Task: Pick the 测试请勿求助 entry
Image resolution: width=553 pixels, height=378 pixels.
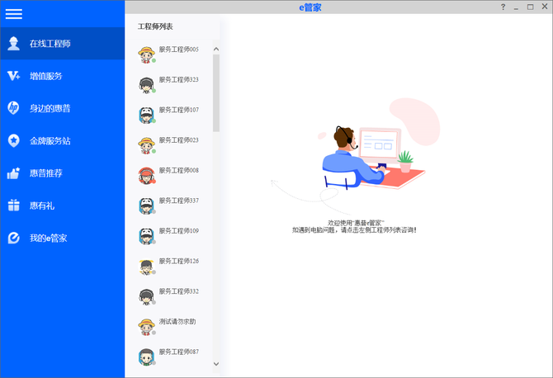Action: point(177,322)
